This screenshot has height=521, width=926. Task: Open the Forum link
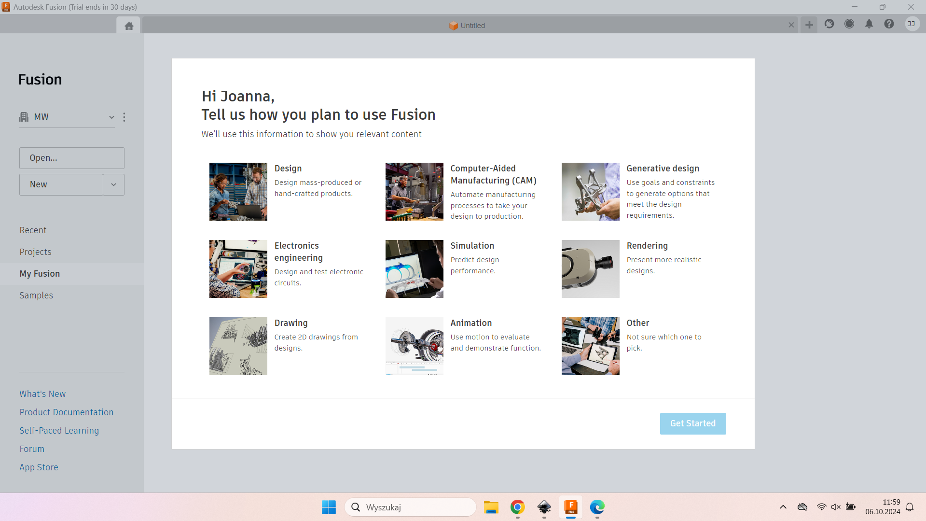click(32, 449)
